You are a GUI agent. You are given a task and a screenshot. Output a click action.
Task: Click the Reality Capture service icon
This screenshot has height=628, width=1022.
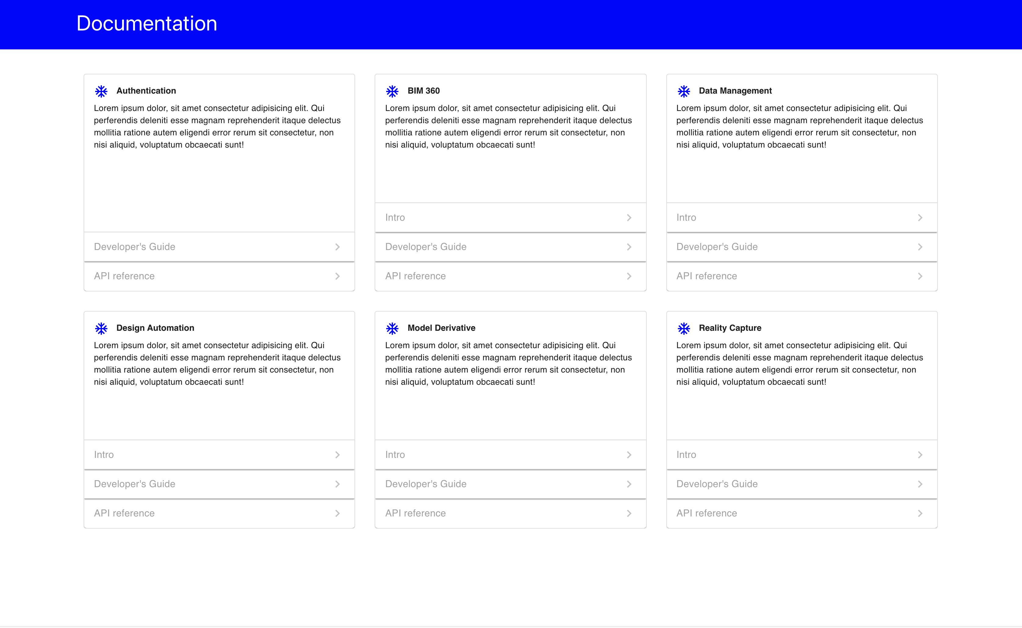[x=684, y=328]
